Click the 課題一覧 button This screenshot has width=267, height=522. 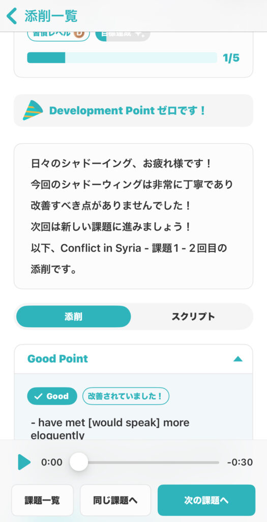[x=42, y=500]
